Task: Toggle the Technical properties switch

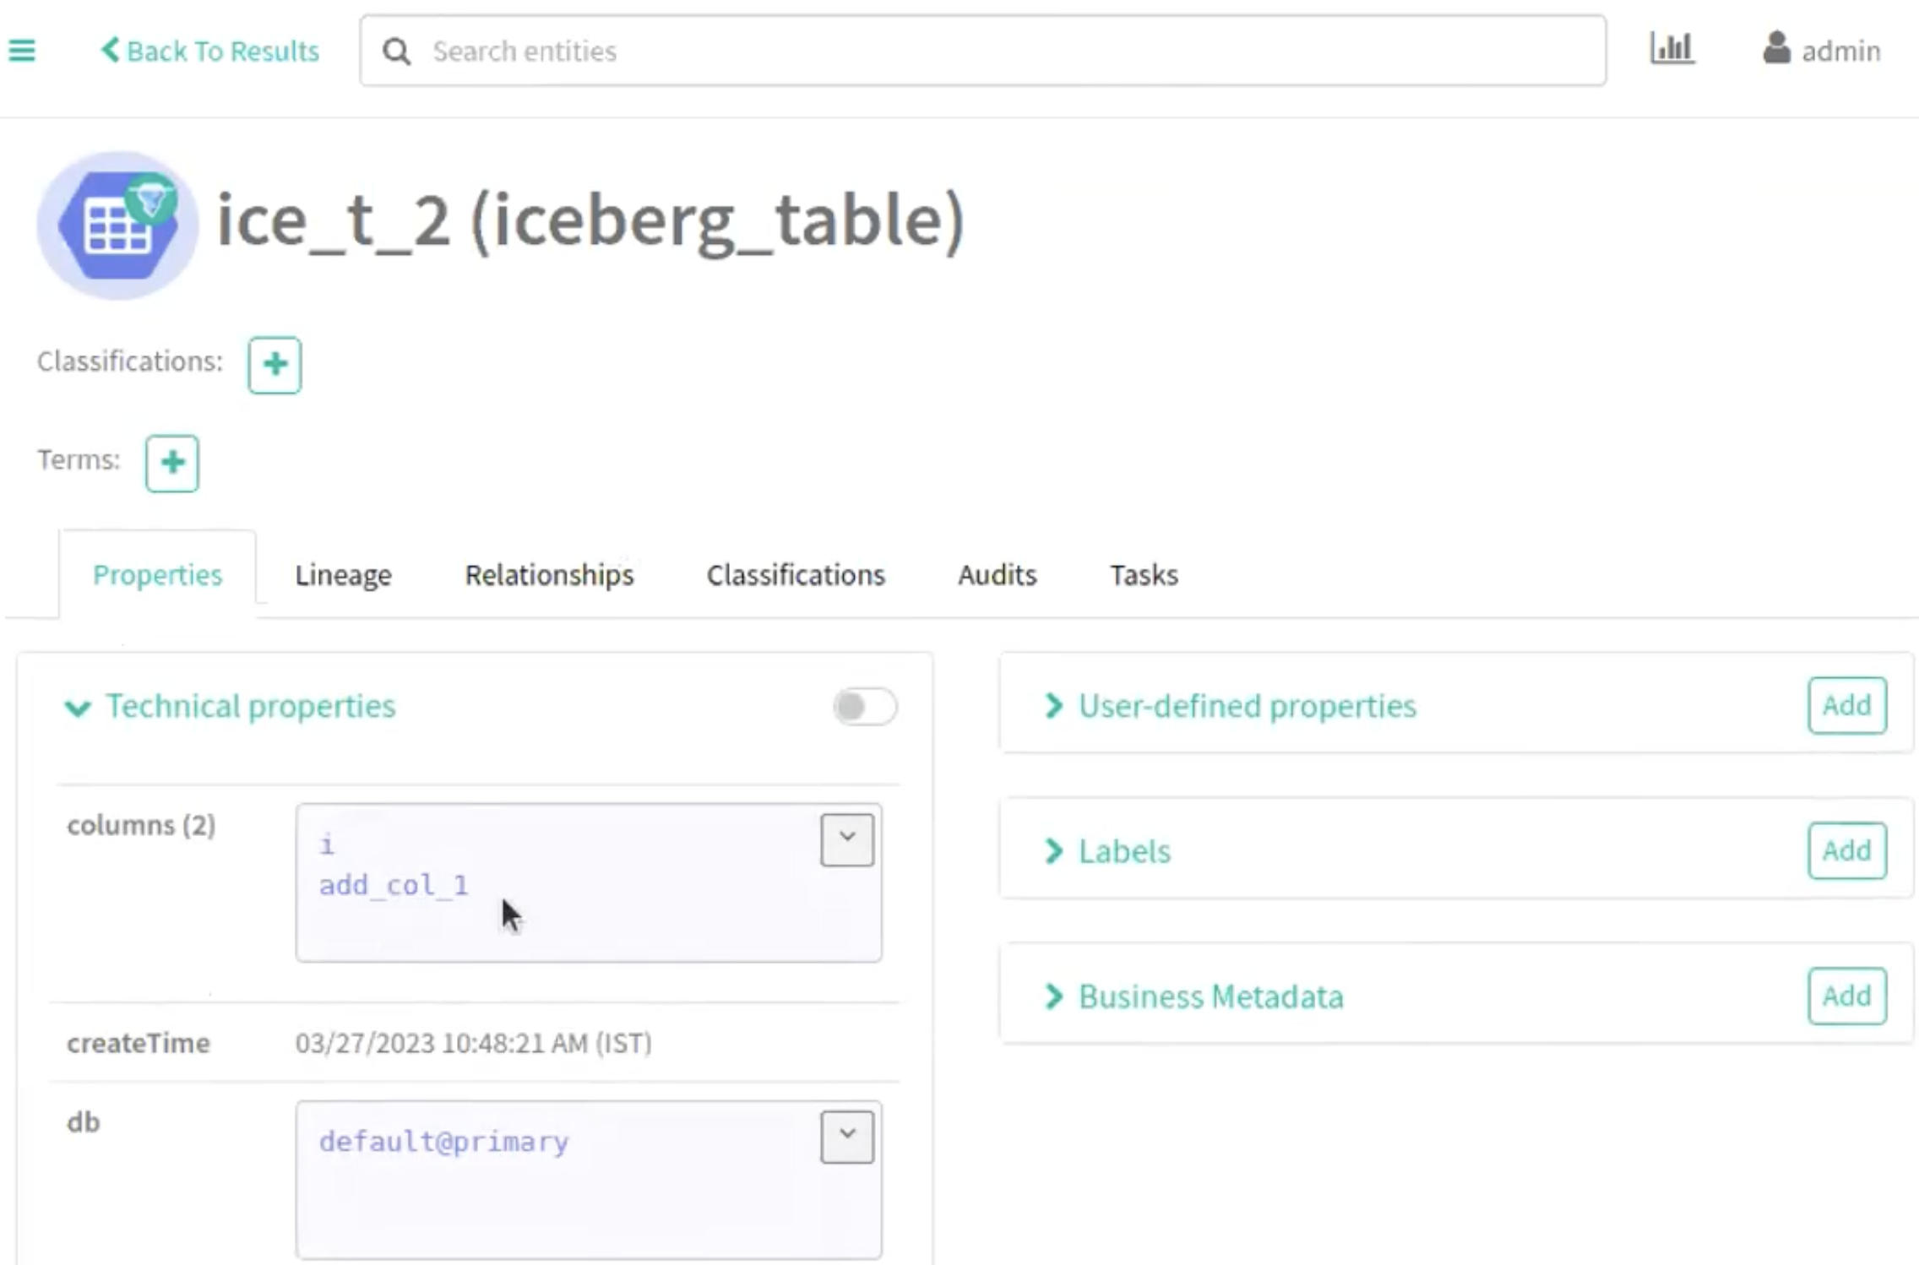Action: coord(864,706)
